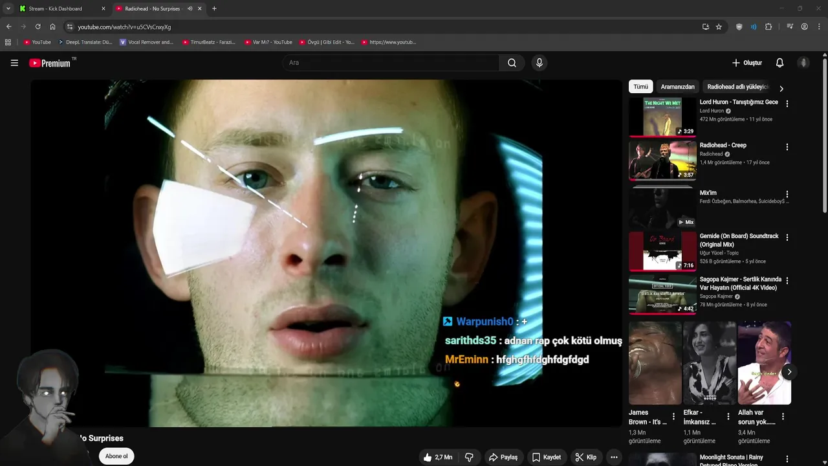828x466 pixels.
Task: Dislike the video with thumbs down
Action: [469, 457]
